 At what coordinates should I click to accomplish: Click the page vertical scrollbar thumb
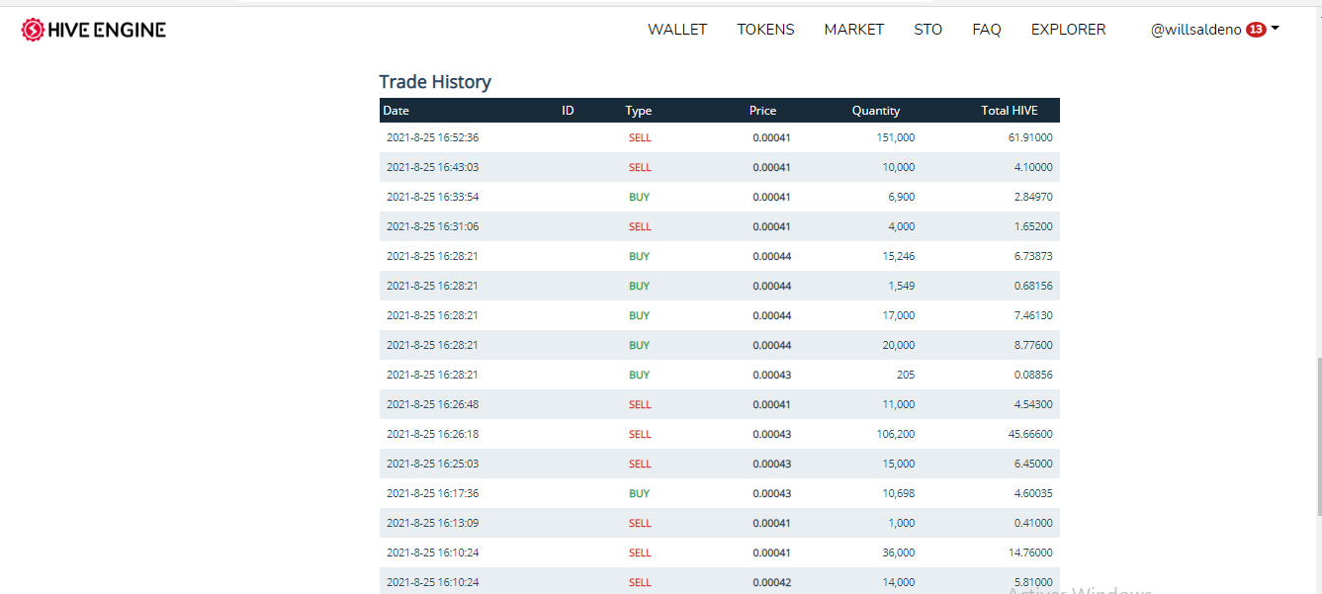1317,436
